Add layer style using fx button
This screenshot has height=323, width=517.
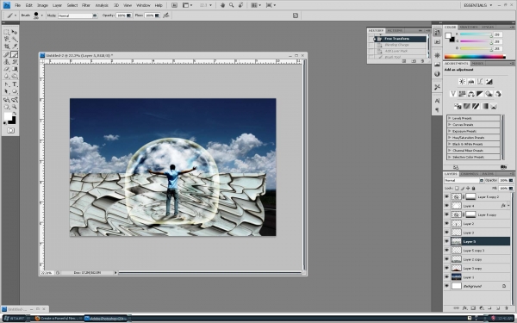tap(464, 308)
